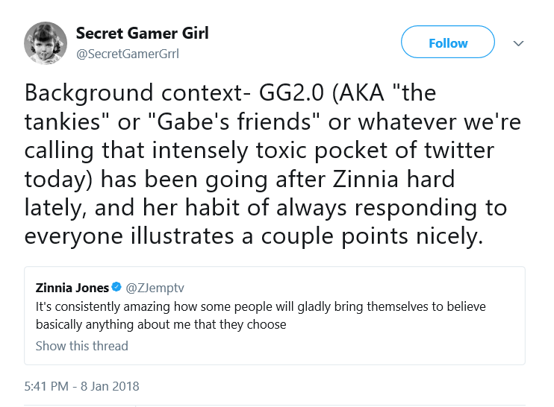Click the word "GG2.0" in the tweet body
554x407 pixels.
(x=291, y=92)
